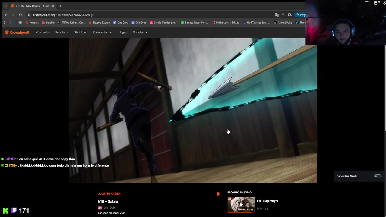Screen dimensions: 386x217
Task: Click the F3lly chat username
Action: [x=13, y=165]
